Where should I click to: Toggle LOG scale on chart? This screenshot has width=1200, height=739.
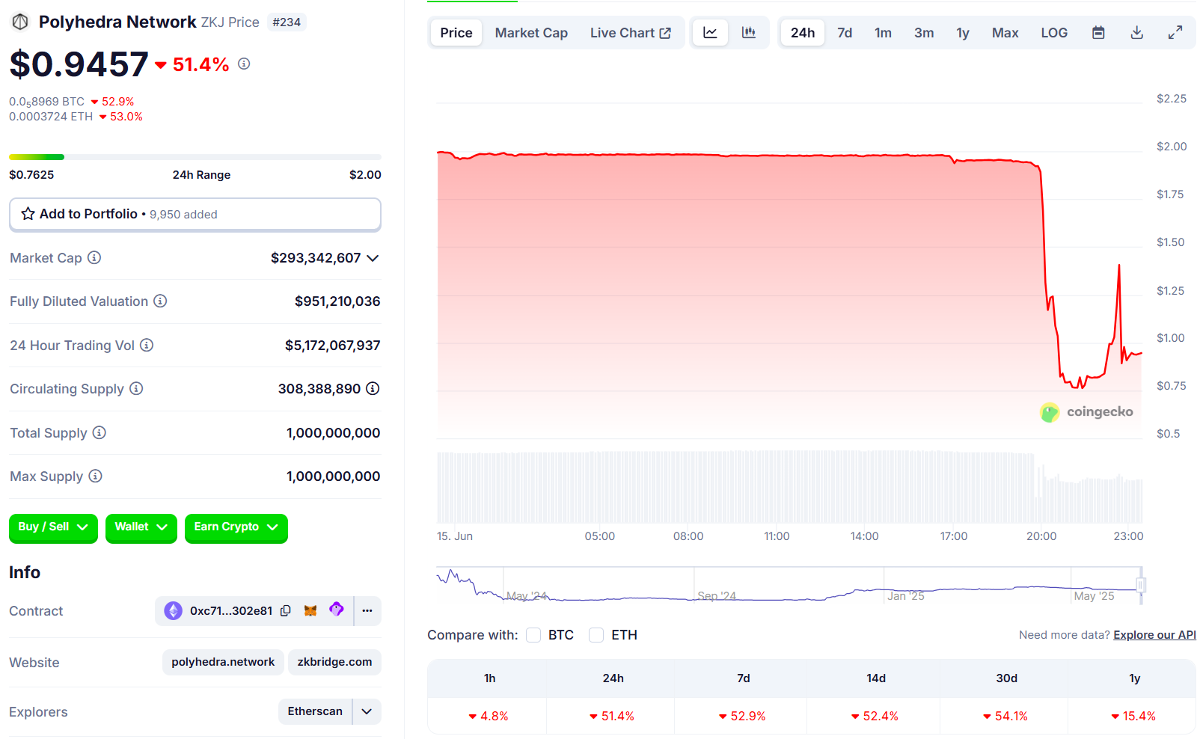pyautogui.click(x=1054, y=33)
